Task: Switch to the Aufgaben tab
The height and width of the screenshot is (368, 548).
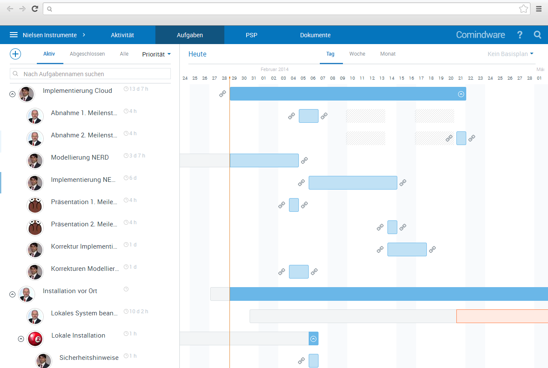Action: coord(190,35)
